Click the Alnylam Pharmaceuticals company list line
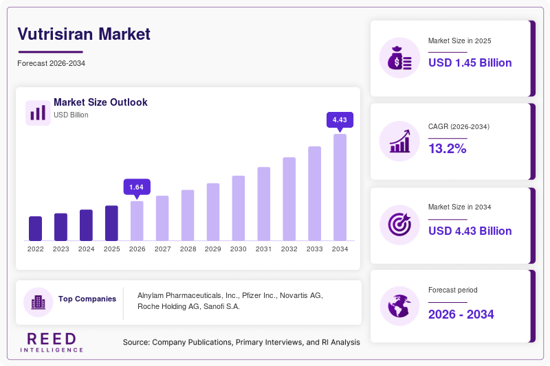The width and height of the screenshot is (550, 366). click(230, 295)
